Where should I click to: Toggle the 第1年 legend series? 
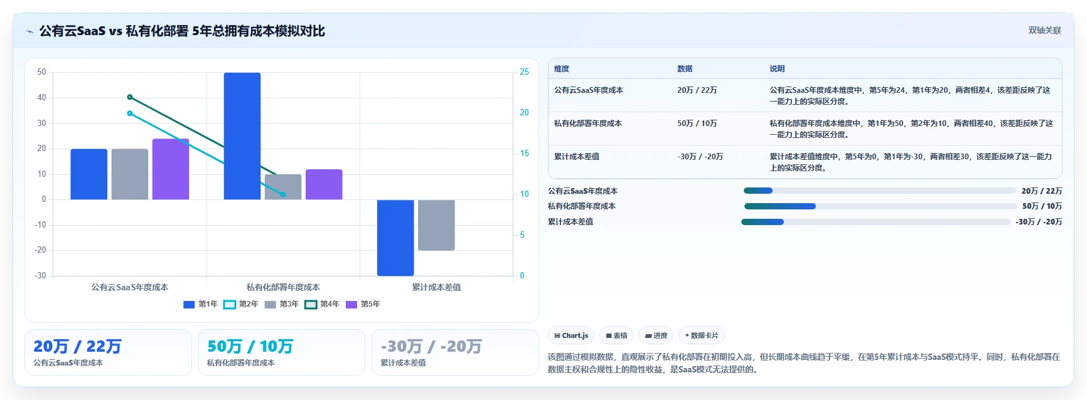(x=200, y=304)
